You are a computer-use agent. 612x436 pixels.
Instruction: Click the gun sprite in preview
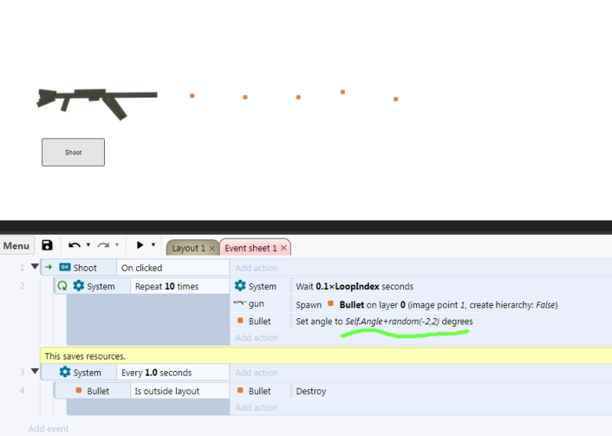[97, 104]
